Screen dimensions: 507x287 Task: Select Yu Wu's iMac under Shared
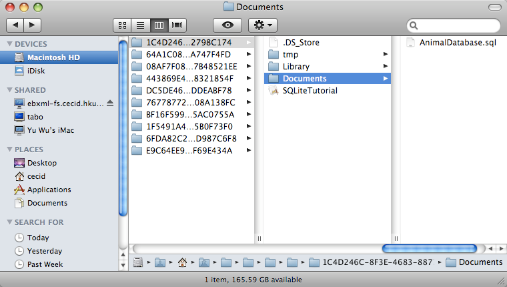tap(53, 129)
